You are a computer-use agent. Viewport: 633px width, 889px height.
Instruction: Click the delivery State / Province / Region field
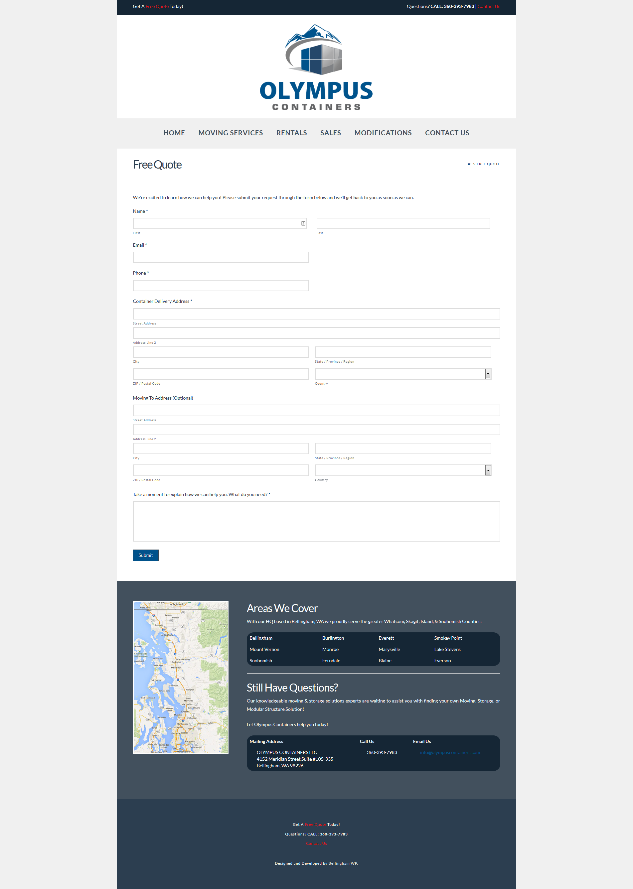coord(402,352)
